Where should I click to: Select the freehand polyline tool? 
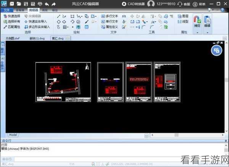[x=64, y=16]
